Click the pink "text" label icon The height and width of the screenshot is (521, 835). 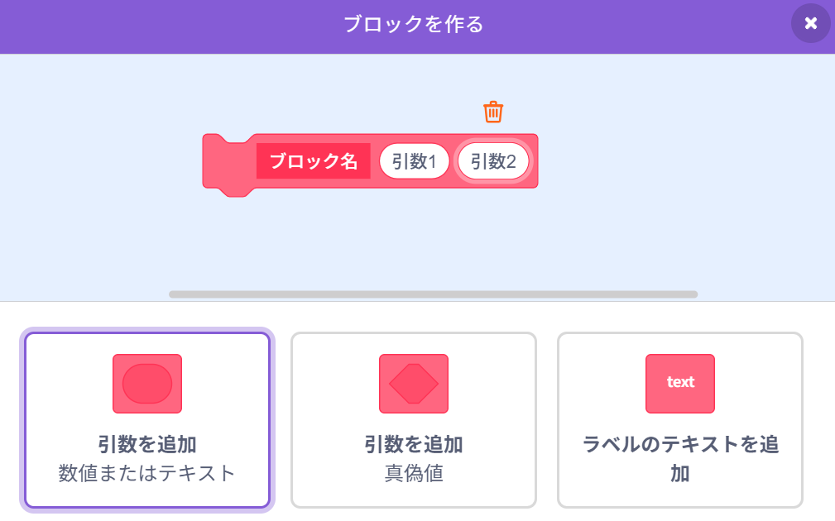(680, 383)
